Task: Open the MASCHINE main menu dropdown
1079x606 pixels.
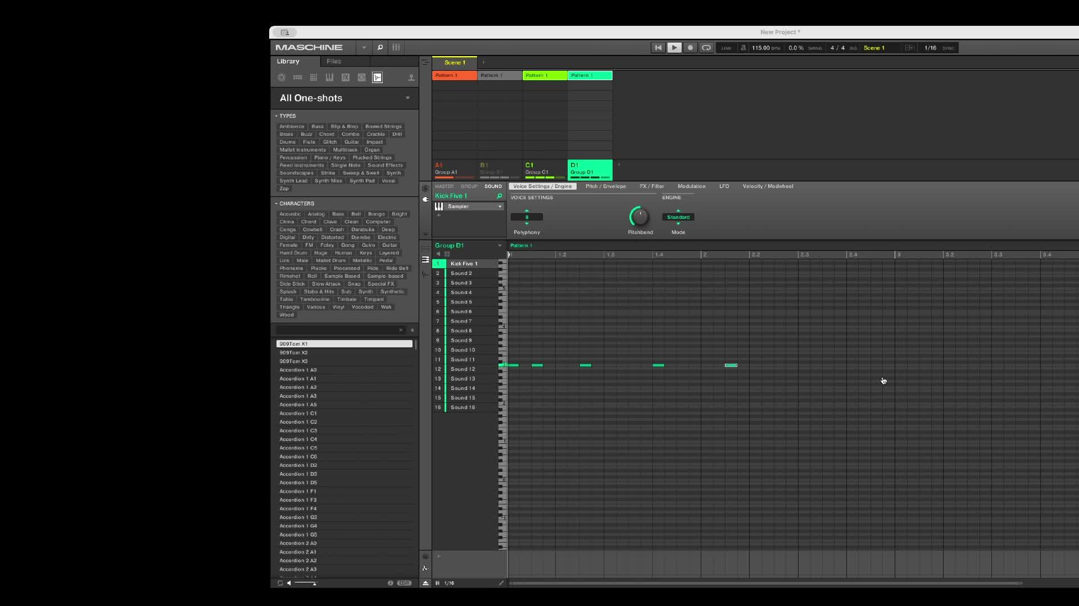Action: tap(364, 48)
